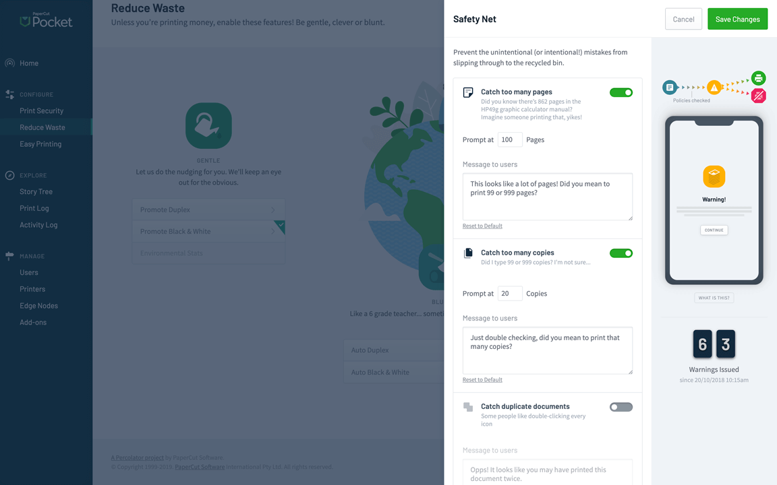The height and width of the screenshot is (485, 777).
Task: Turn off Catch too many copies toggle
Action: (x=621, y=253)
